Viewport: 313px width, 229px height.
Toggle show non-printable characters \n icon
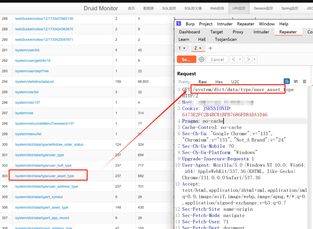296,81
